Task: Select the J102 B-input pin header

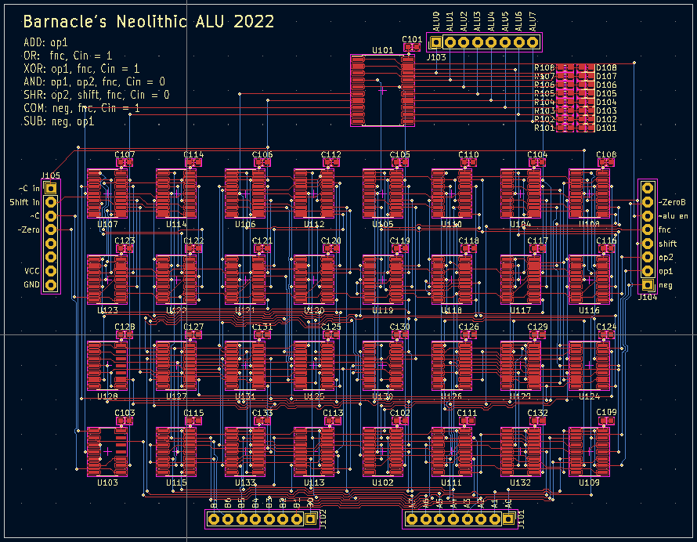Action: (x=262, y=518)
